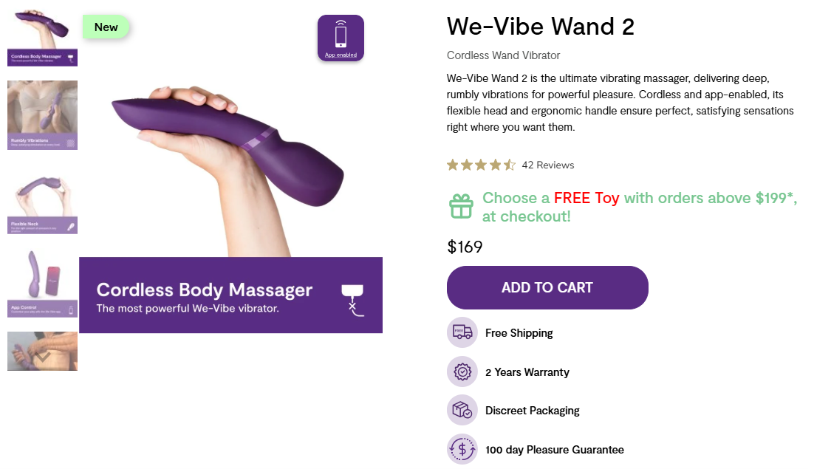This screenshot has height=469, width=814.
Task: Add the We-Vibe Wand 2 to cart
Action: [x=547, y=287]
